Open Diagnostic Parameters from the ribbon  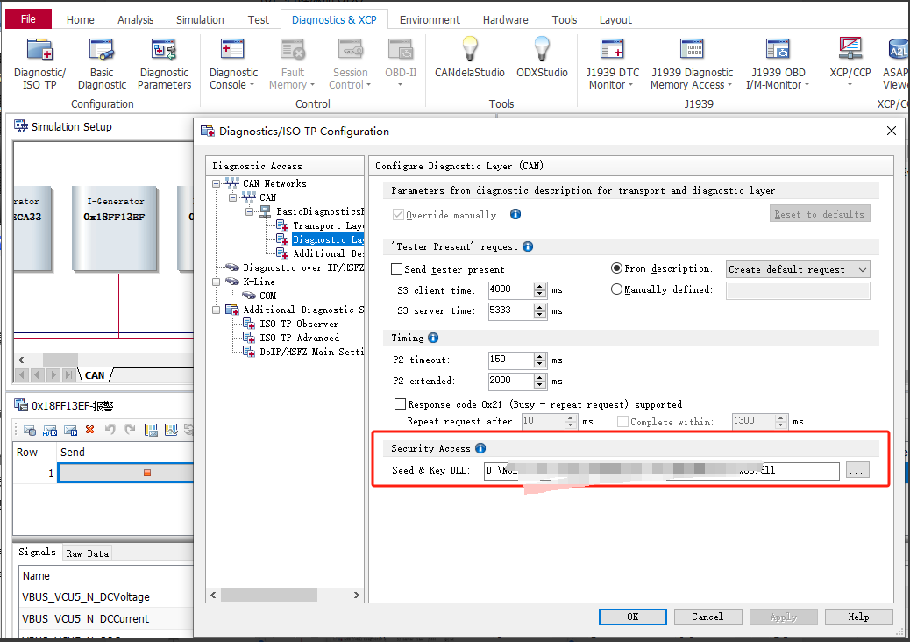164,50
